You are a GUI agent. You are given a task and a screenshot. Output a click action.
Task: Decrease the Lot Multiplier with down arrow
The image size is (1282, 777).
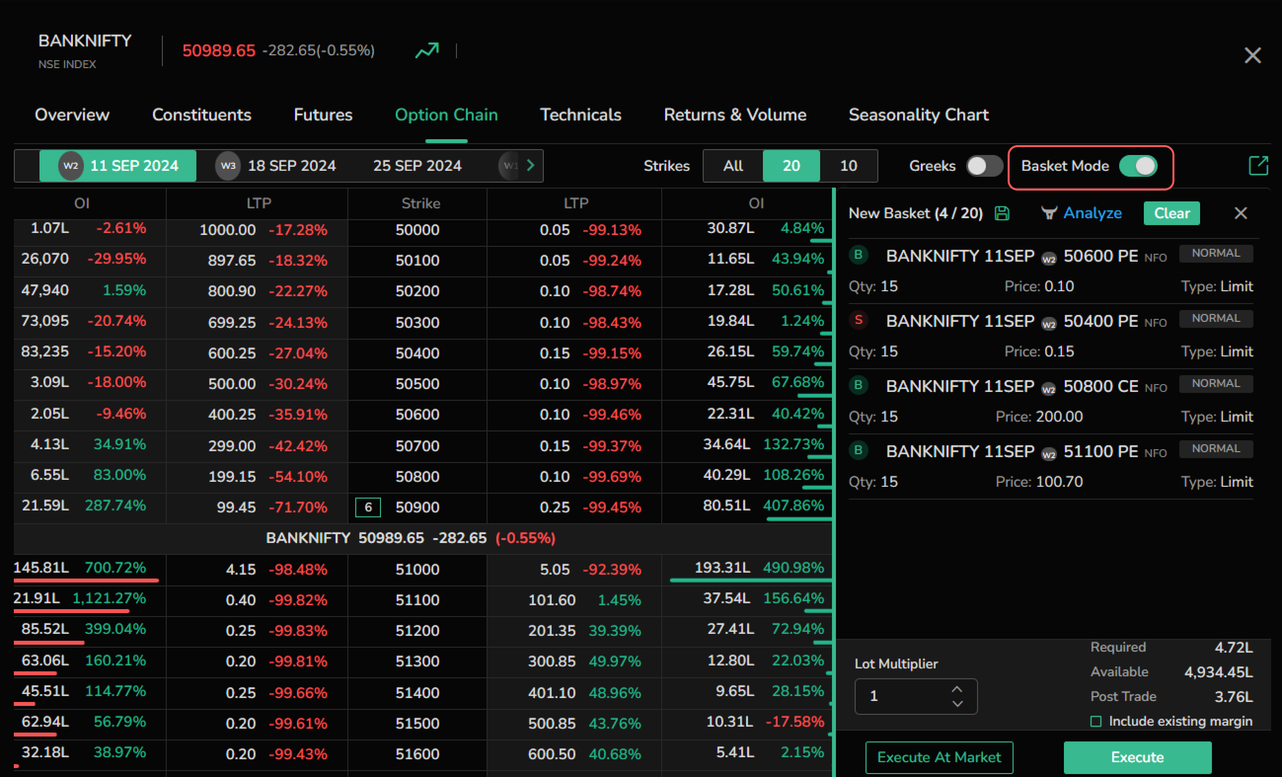click(957, 703)
